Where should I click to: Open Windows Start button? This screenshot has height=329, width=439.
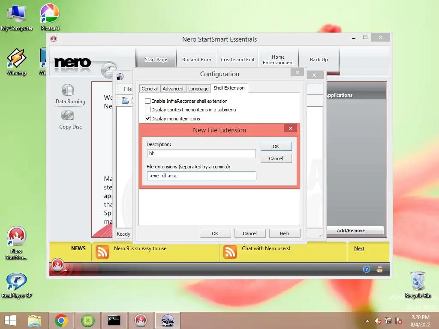click(x=10, y=320)
